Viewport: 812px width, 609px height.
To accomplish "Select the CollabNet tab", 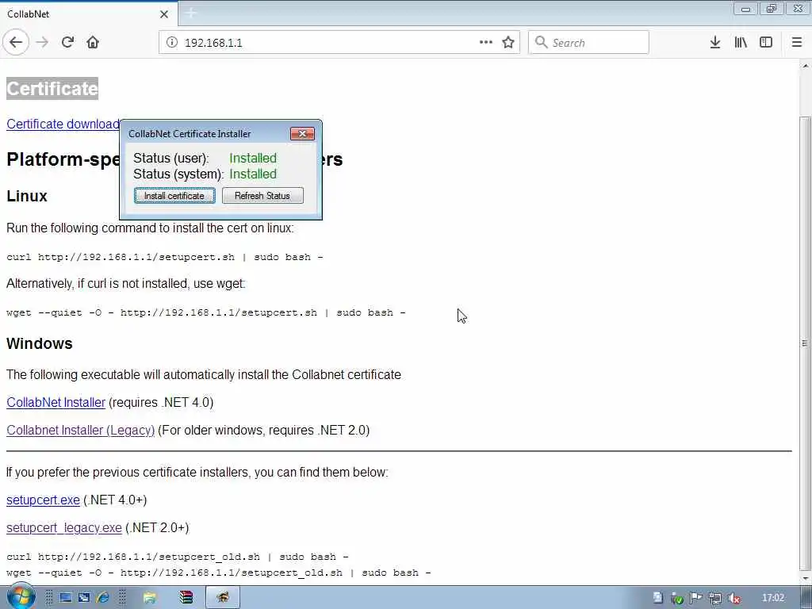I will click(x=88, y=14).
